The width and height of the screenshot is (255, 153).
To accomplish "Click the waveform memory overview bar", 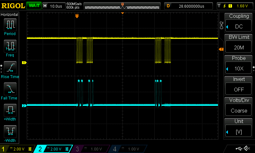I will click(122, 6).
